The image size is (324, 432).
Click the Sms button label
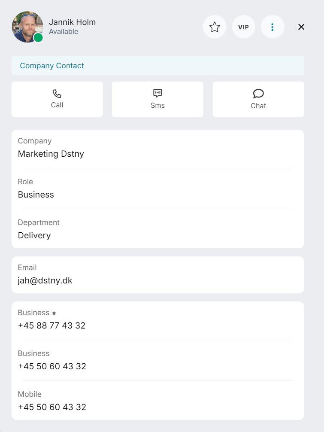157,105
